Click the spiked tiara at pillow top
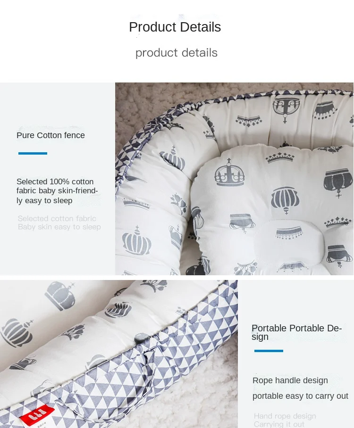This screenshot has height=428, width=354. tap(279, 157)
